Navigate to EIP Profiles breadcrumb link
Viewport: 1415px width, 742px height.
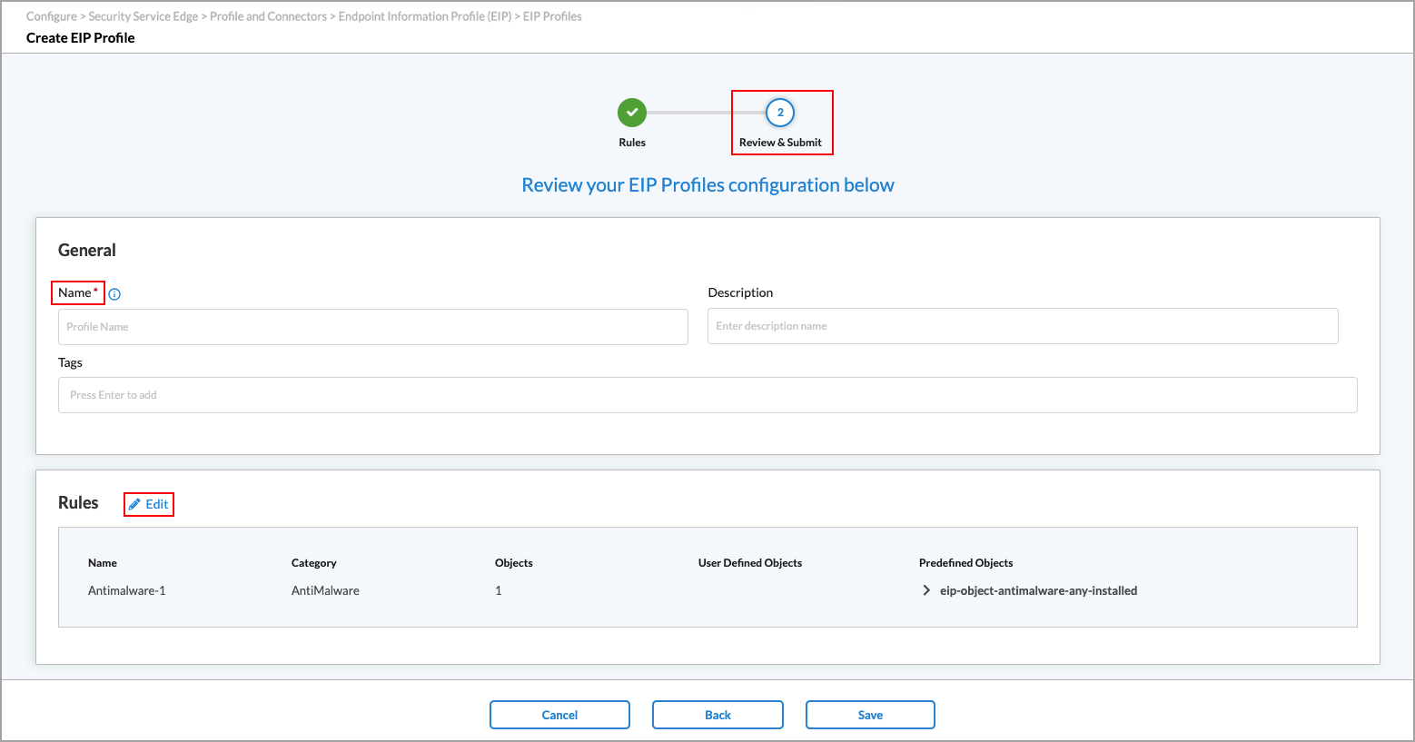(553, 15)
